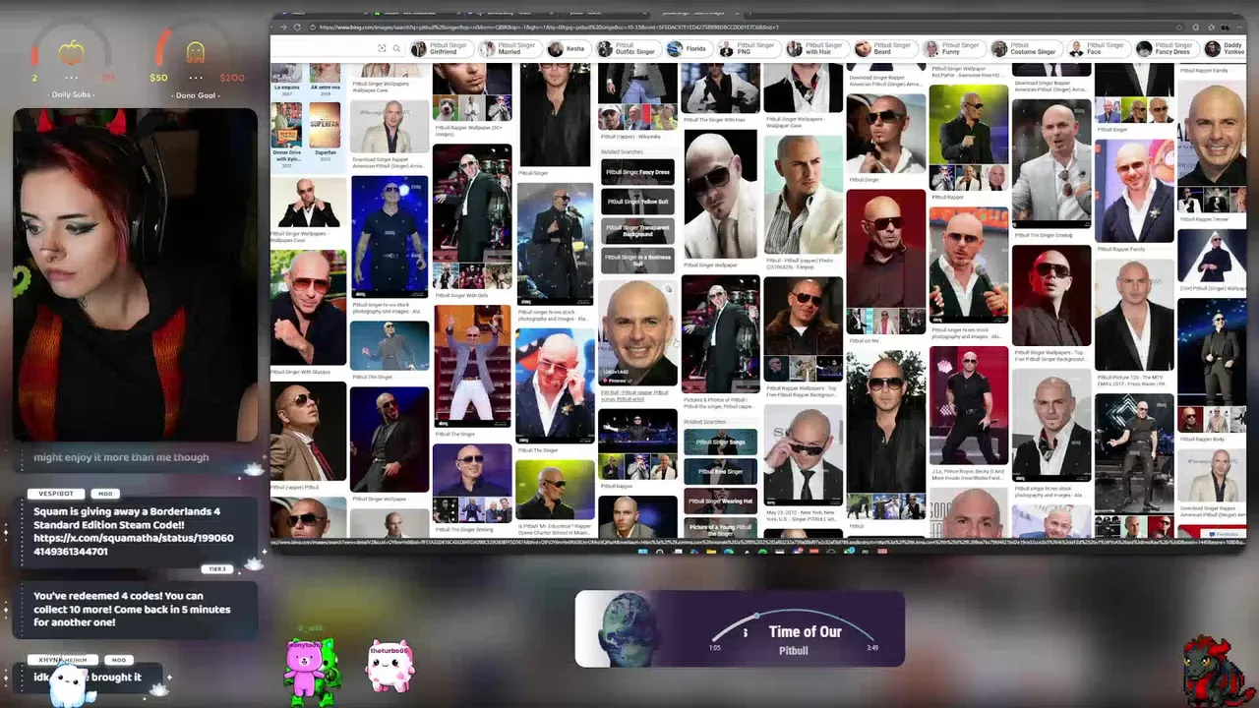
Task: Click chat message 'You've redeemed 4 codes!'
Action: click(x=134, y=609)
